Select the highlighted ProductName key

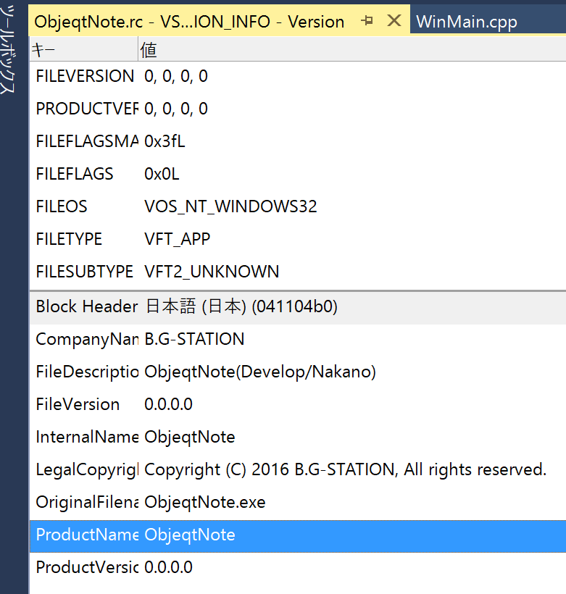87,535
